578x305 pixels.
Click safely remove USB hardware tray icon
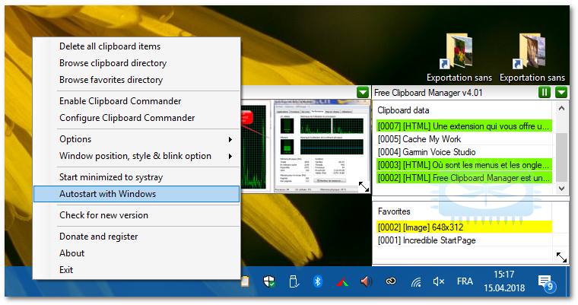pos(294,281)
